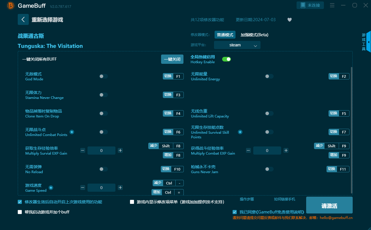Image resolution: width=371 pixels, height=230 pixels.
Task: Click Stamina 切换 F3 hotkey button
Action: (173, 95)
